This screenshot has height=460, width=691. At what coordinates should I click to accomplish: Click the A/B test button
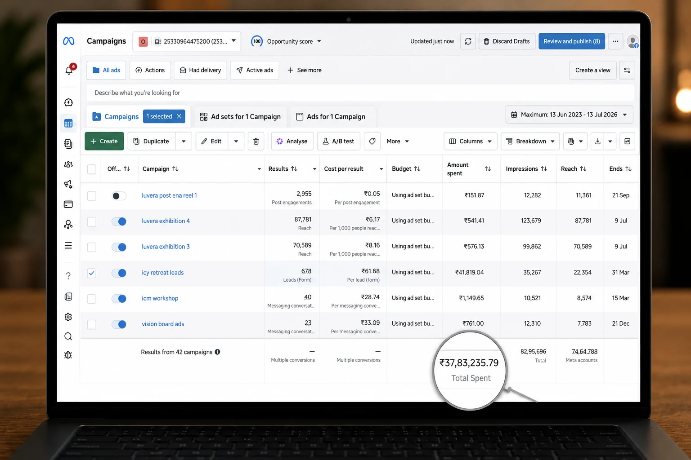pos(339,141)
